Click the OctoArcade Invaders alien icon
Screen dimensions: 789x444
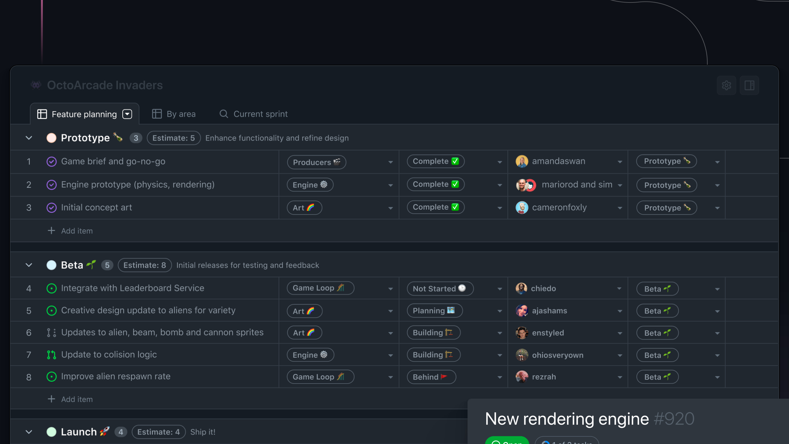[36, 85]
